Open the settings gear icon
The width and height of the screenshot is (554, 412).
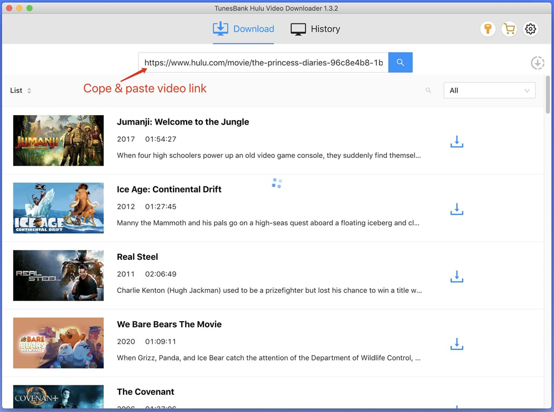point(530,29)
